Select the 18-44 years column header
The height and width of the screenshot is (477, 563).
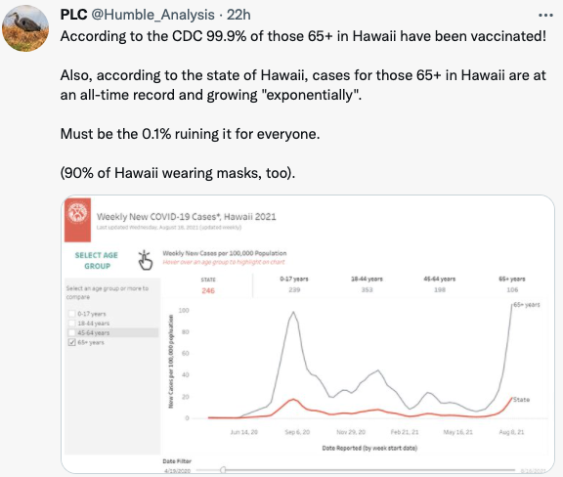click(367, 284)
